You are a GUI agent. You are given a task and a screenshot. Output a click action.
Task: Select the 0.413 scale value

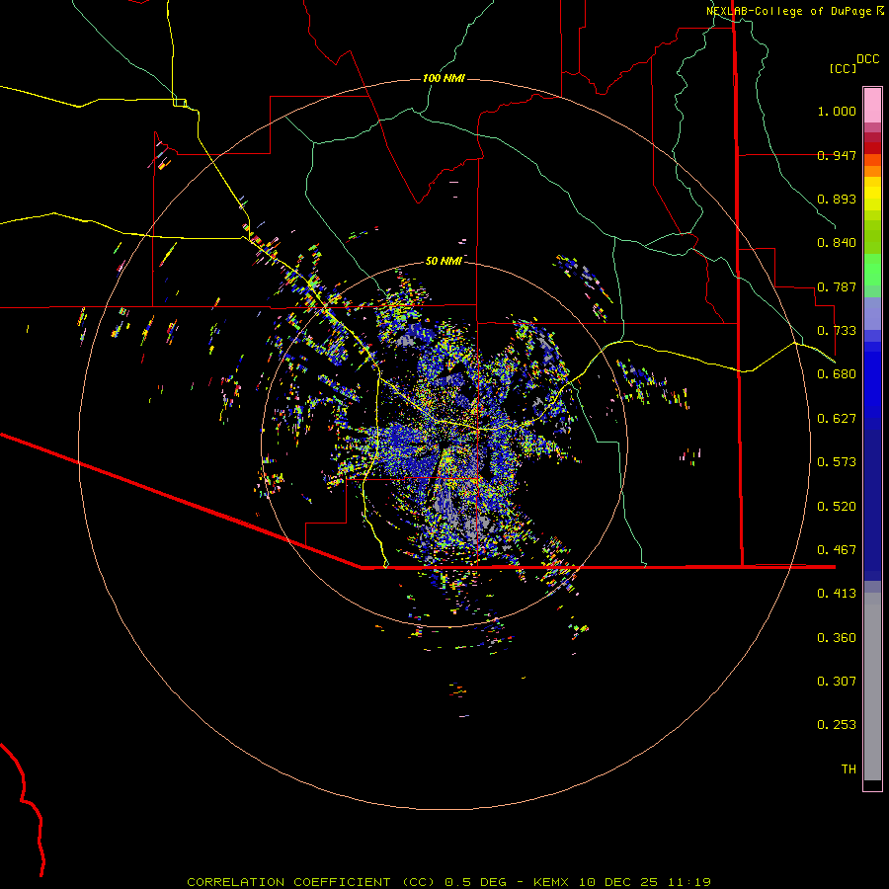click(x=837, y=594)
